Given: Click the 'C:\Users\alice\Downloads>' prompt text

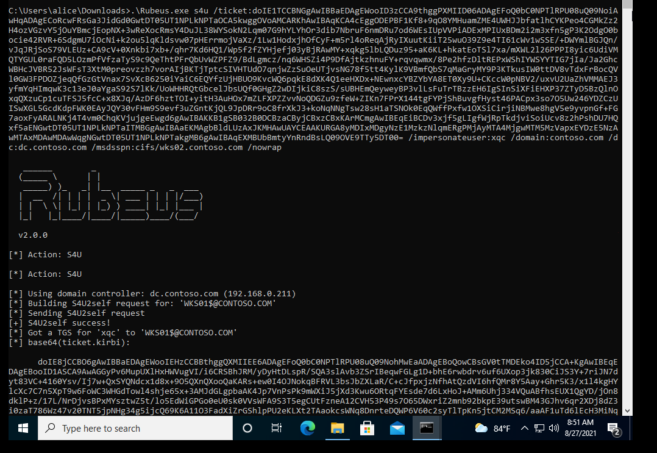Looking at the screenshot, I should (69, 10).
